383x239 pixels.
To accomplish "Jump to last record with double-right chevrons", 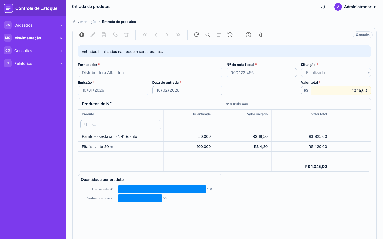I will pos(178,35).
